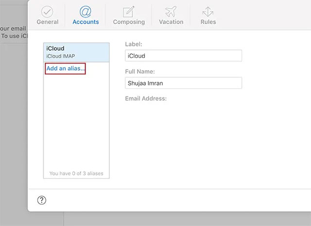Image resolution: width=311 pixels, height=226 pixels.
Task: Focus the Label field containing iCloud
Action: pyautogui.click(x=184, y=56)
